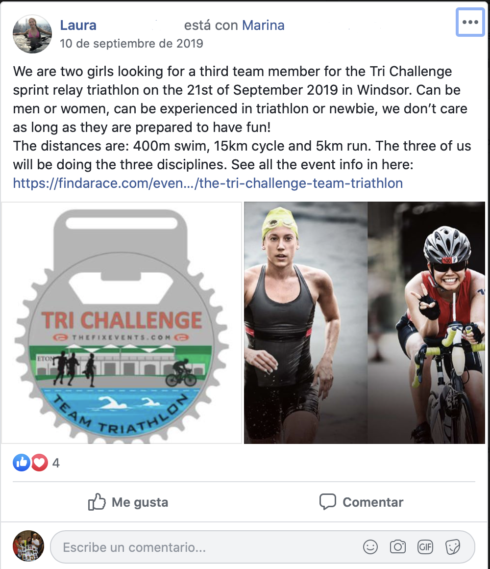Image resolution: width=490 pixels, height=569 pixels.
Task: Open Marina's tagged profile link
Action: tap(263, 26)
